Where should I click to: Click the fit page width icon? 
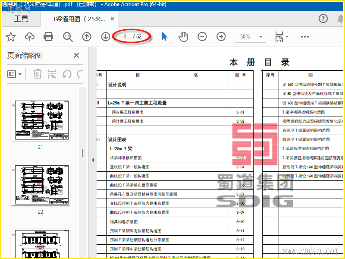click(279, 37)
